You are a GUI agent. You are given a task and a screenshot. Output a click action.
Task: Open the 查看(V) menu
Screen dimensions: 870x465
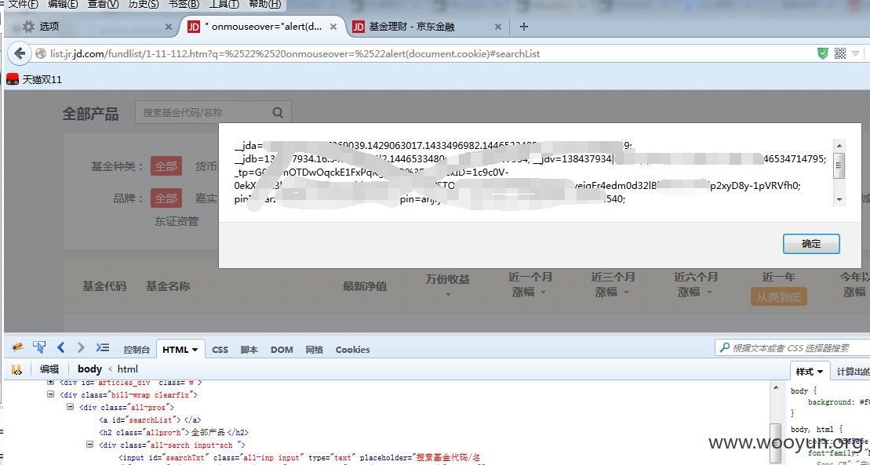pyautogui.click(x=104, y=5)
